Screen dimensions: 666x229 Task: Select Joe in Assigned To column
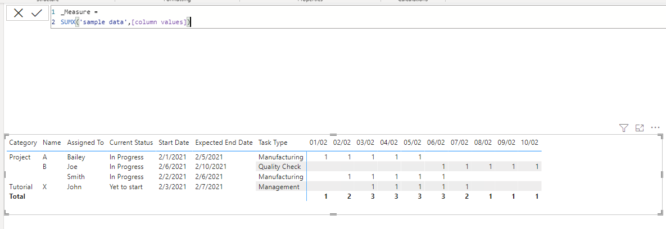[72, 167]
